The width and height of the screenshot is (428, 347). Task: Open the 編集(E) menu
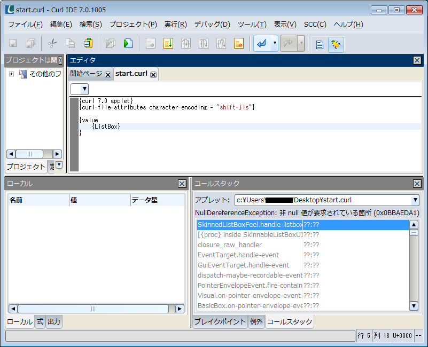pos(61,25)
